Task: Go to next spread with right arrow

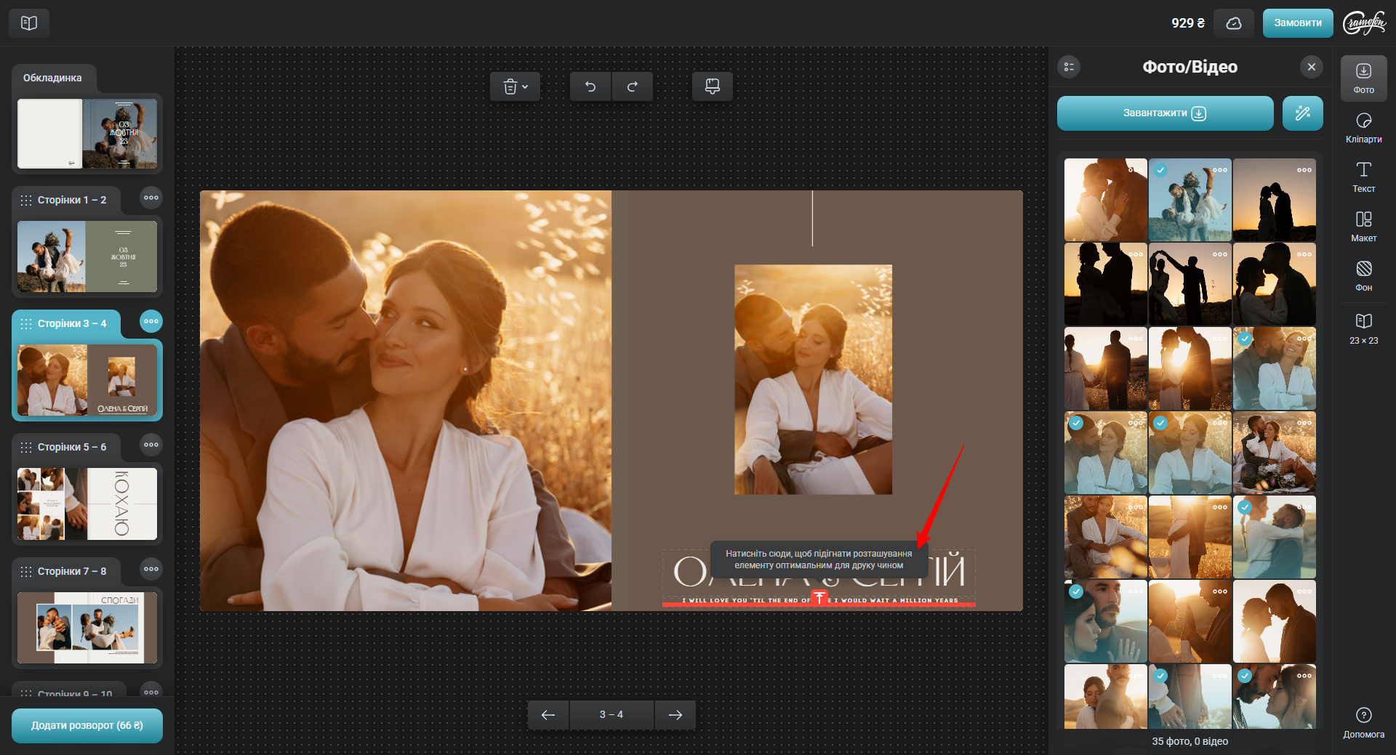Action: [675, 715]
